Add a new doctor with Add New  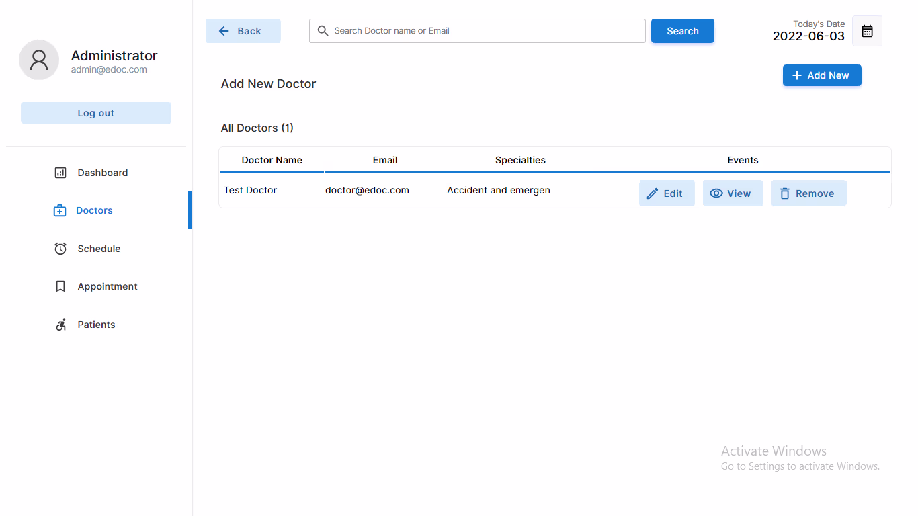[822, 75]
